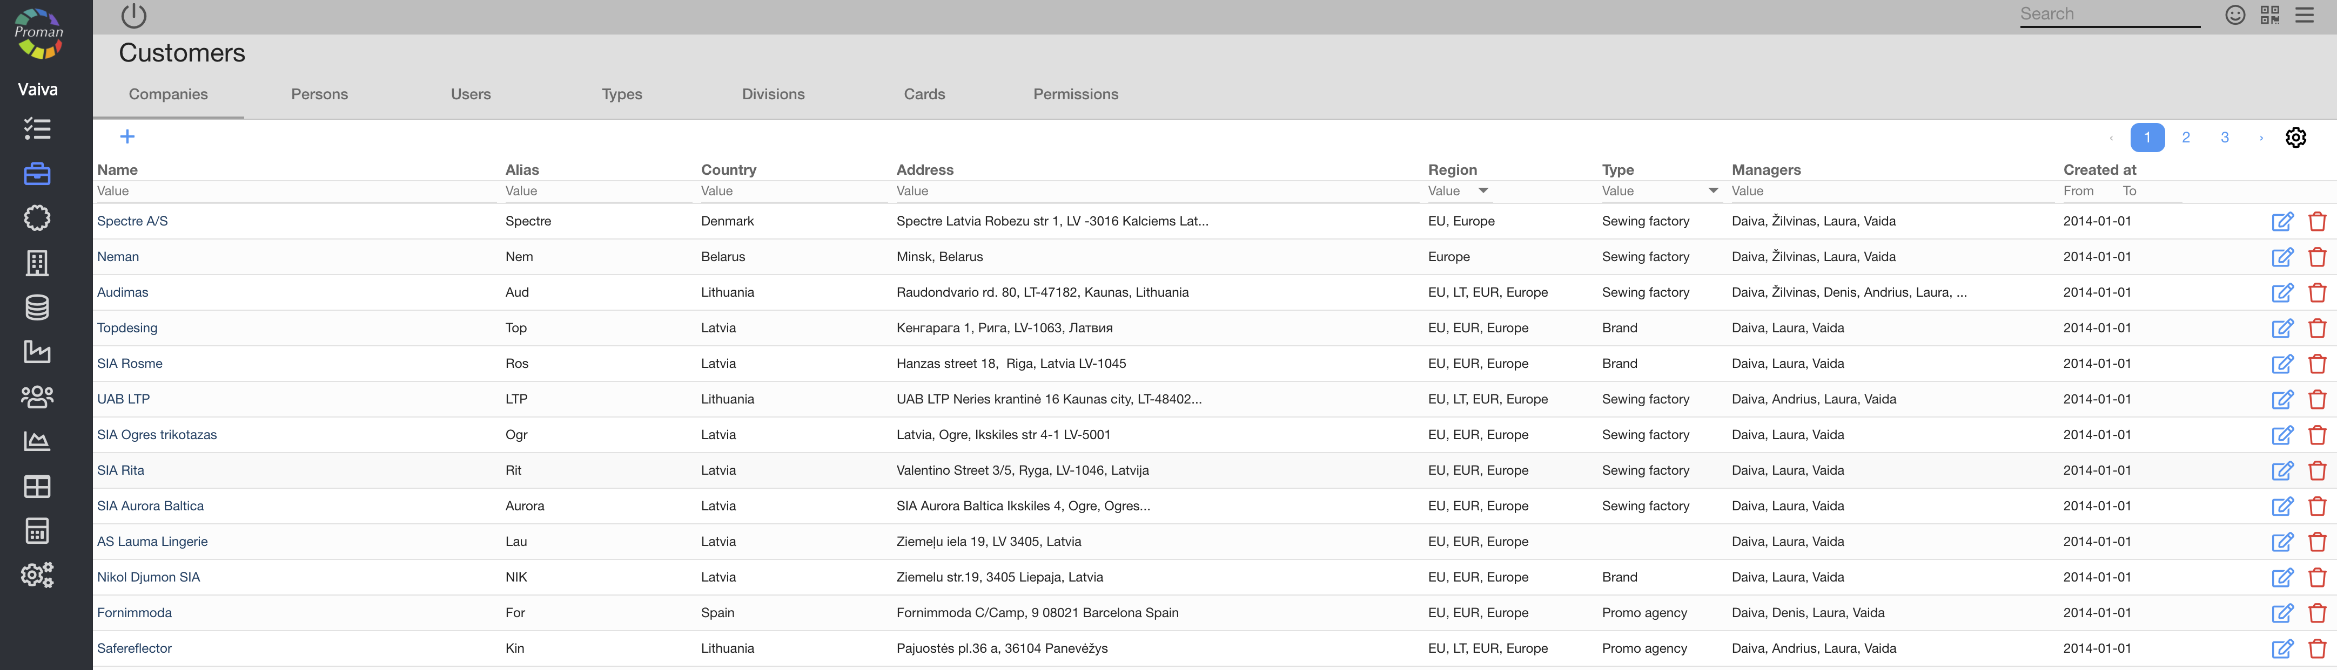2337x670 pixels.
Task: Add a new company with plus icon
Action: click(128, 136)
